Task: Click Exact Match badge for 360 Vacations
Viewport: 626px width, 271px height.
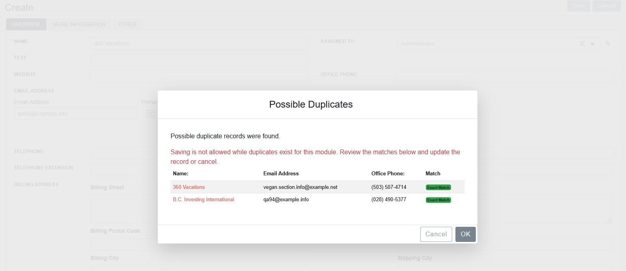Action: click(x=438, y=187)
